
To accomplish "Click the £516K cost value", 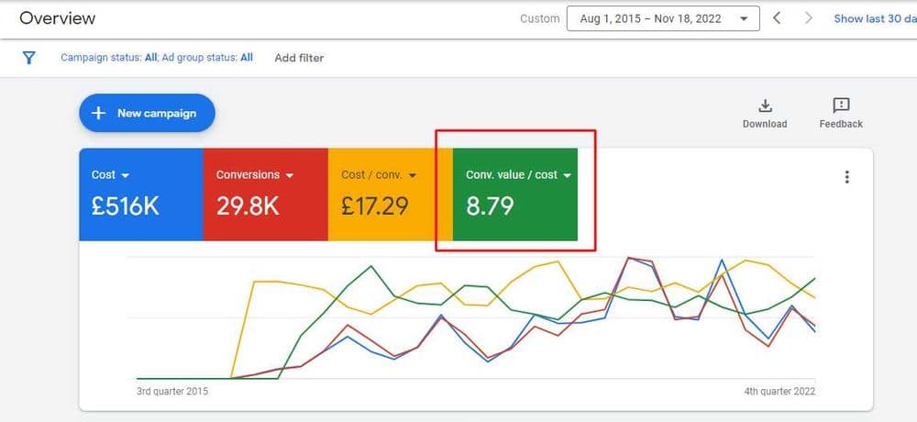I will tap(125, 206).
